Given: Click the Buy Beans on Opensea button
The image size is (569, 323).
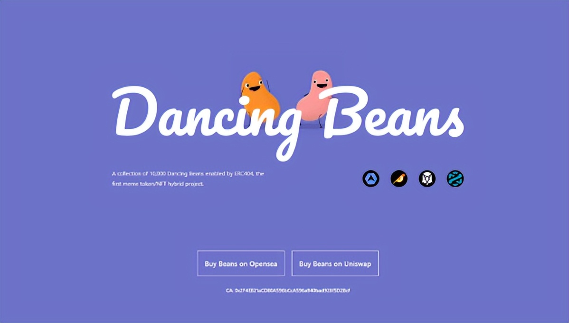Looking at the screenshot, I should pos(241,263).
